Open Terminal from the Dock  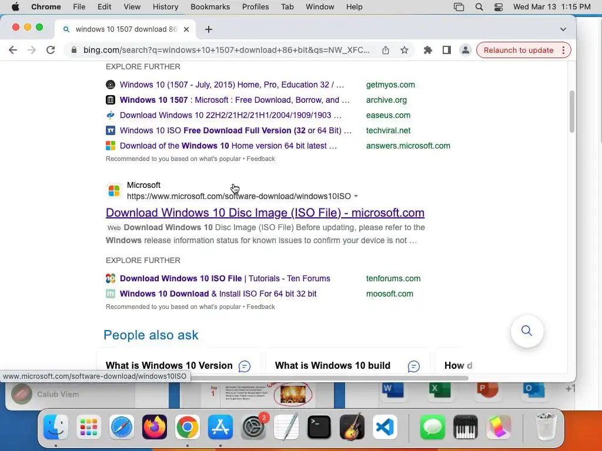319,427
